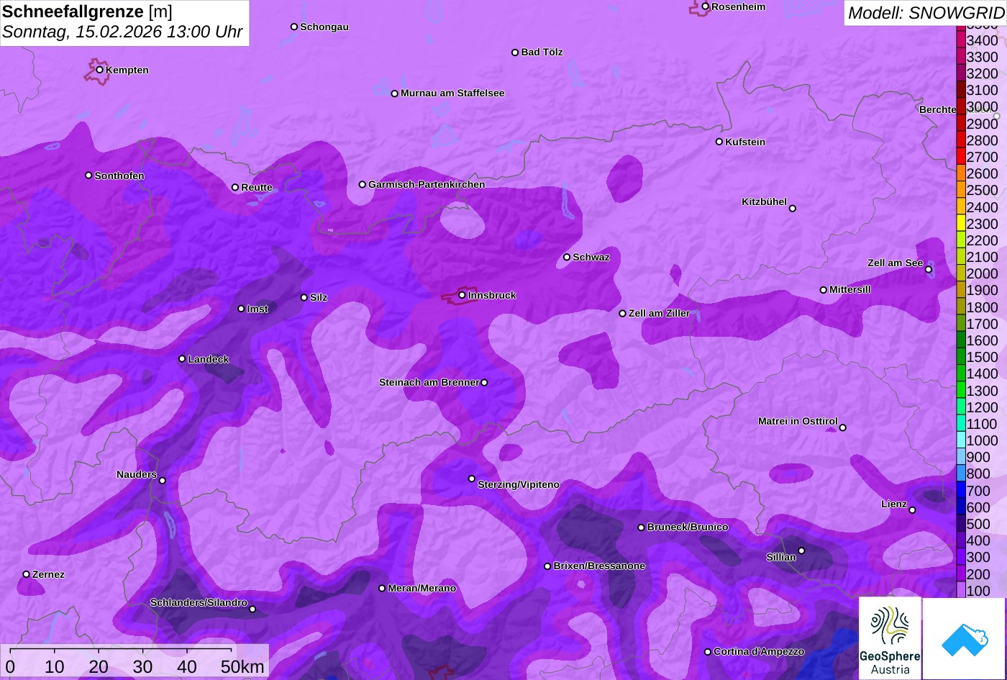
Task: Click the Reutte marker dot
Action: [x=235, y=187]
